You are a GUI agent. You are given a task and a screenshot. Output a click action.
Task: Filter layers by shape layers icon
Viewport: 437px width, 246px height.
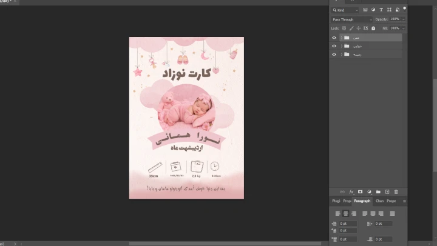click(x=389, y=10)
